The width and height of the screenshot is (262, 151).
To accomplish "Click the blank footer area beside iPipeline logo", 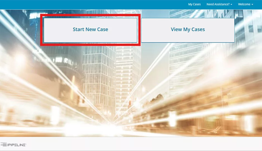I will coord(140,145).
